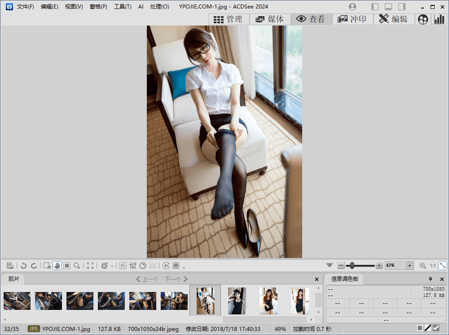
Task: Open the 工具(T) menu
Action: (x=123, y=7)
